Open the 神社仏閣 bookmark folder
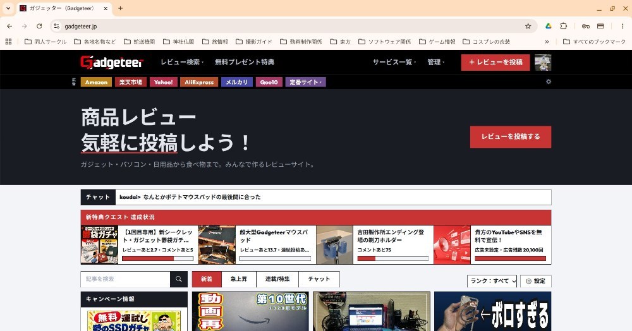This screenshot has width=632, height=331. click(x=179, y=42)
